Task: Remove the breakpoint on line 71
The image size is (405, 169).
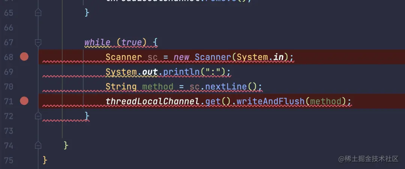Action: pos(24,101)
